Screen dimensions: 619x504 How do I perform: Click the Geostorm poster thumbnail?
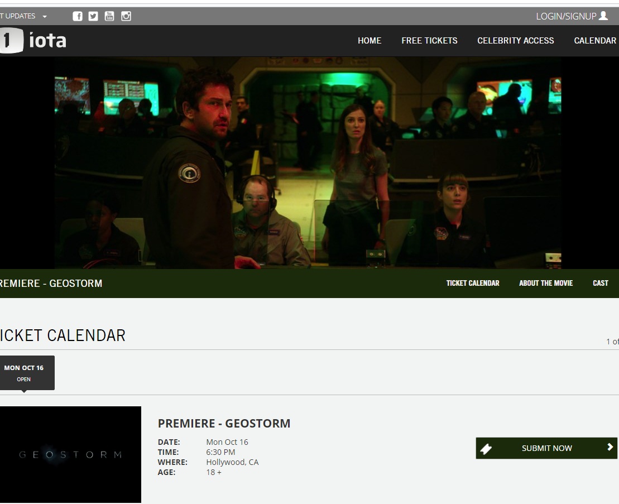[x=70, y=454]
